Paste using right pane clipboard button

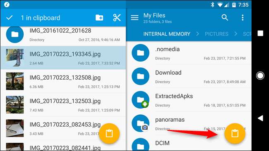(235, 133)
